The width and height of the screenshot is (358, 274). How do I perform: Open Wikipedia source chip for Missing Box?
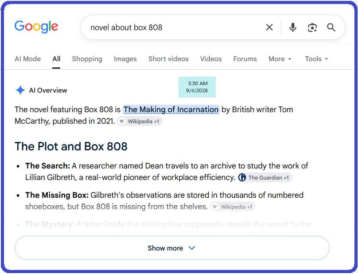[x=233, y=207]
